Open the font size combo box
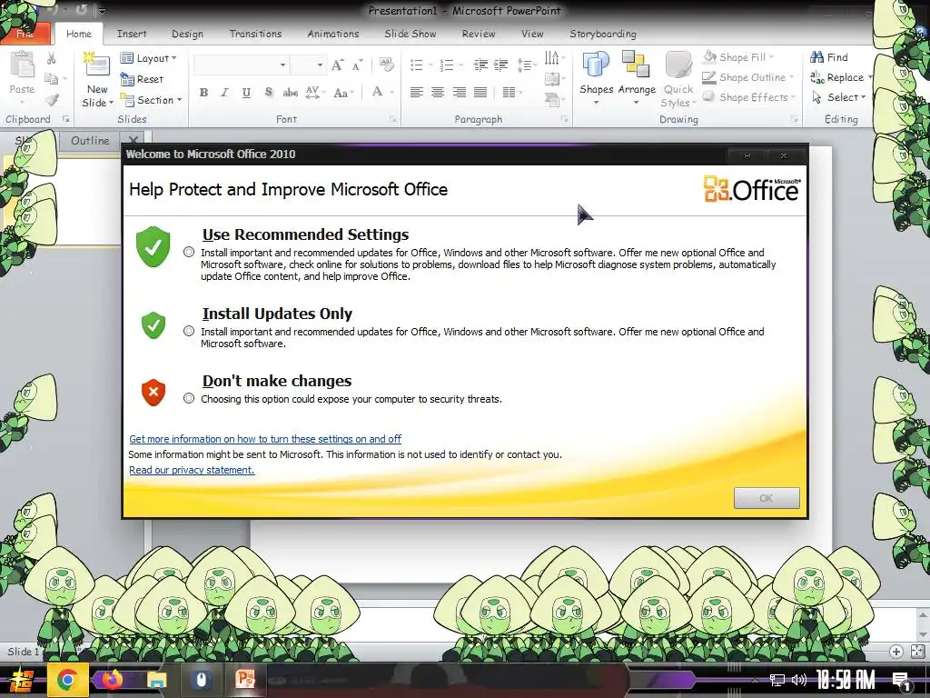The width and height of the screenshot is (930, 698). [308, 65]
